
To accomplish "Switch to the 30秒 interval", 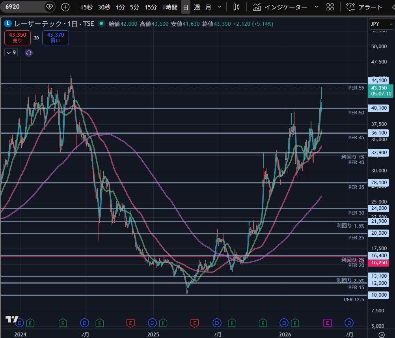I will [104, 7].
